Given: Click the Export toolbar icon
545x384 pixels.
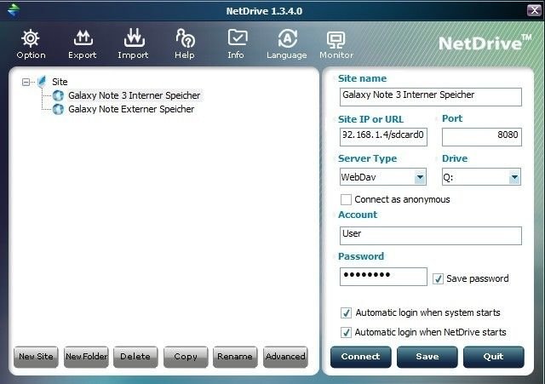Looking at the screenshot, I should [83, 38].
